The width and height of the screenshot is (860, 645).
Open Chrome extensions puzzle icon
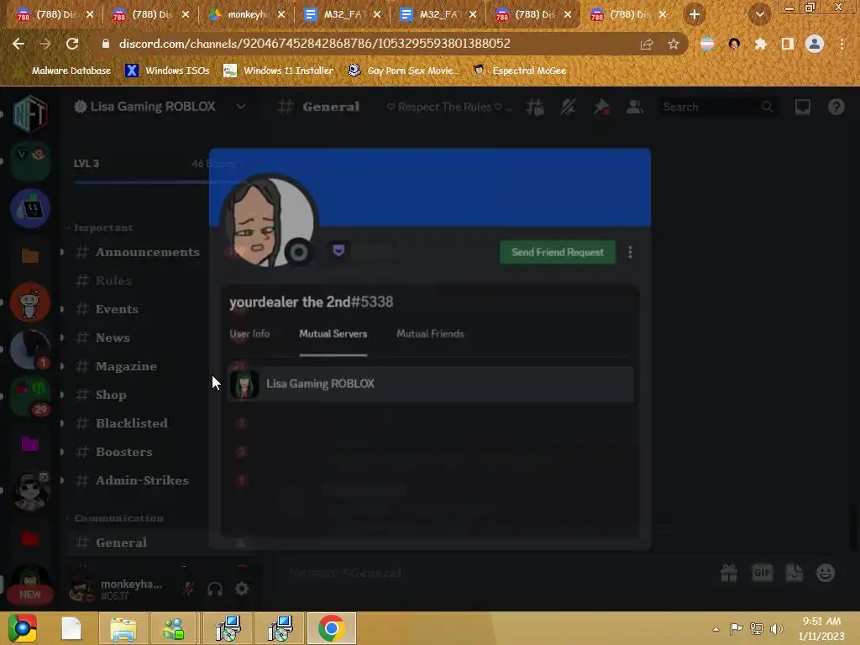tap(760, 44)
